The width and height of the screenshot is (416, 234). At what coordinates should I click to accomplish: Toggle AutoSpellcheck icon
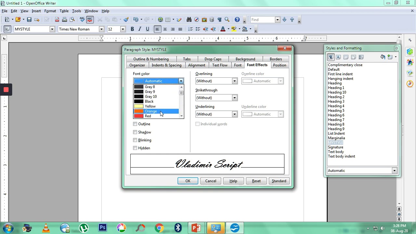(90, 20)
